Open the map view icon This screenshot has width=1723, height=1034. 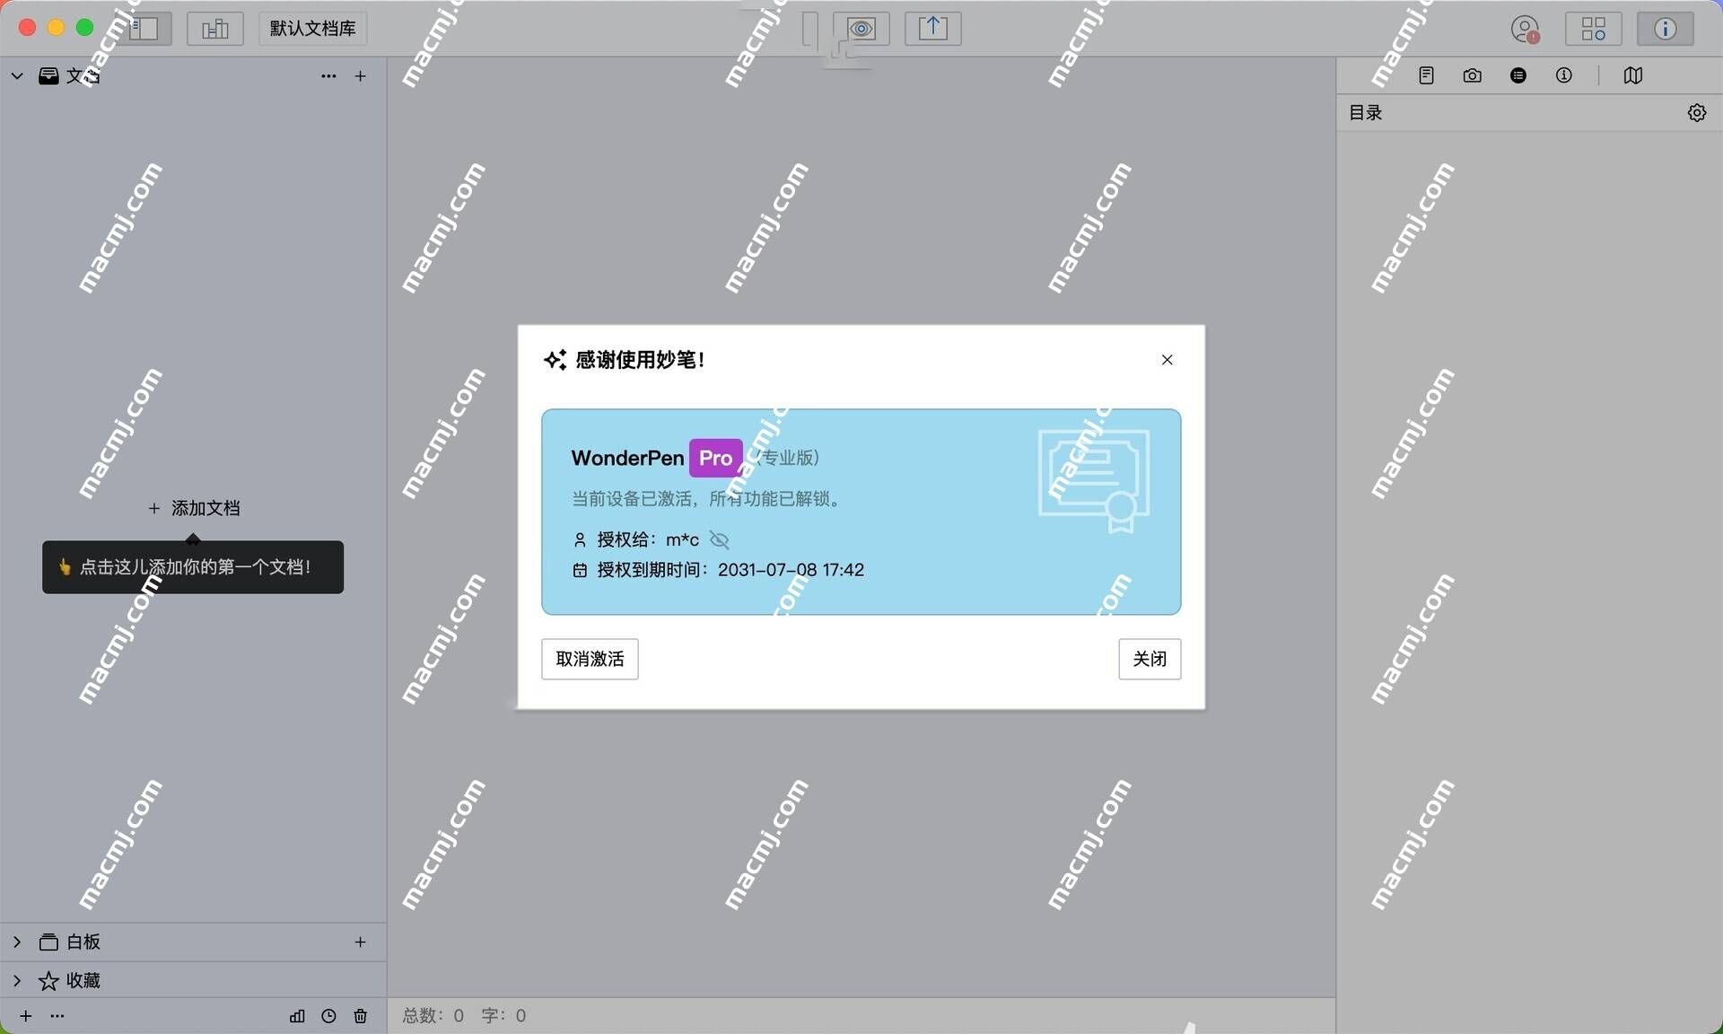point(1633,75)
